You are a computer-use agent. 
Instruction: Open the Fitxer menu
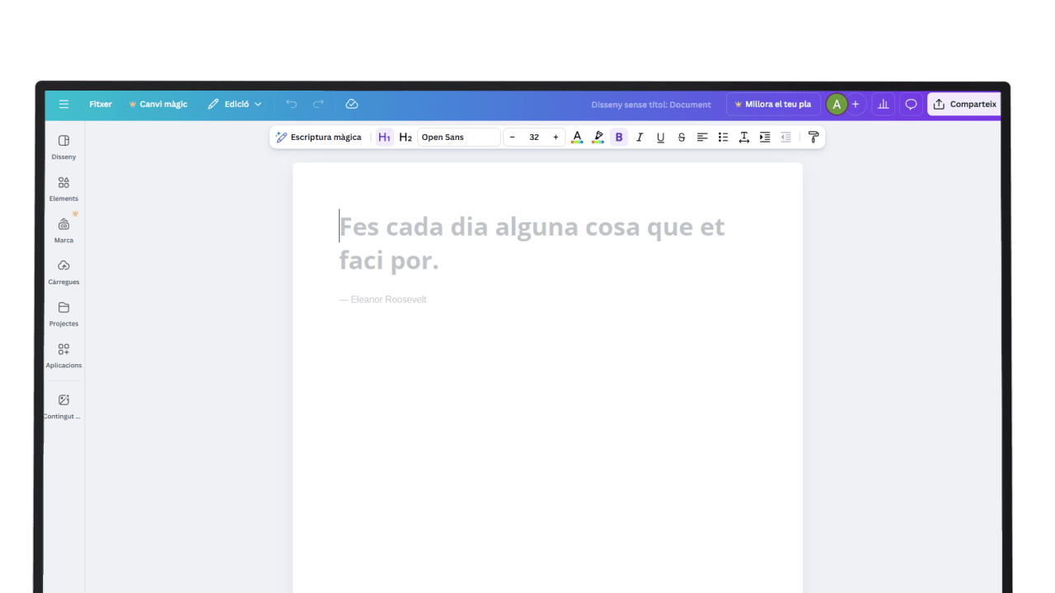point(101,105)
